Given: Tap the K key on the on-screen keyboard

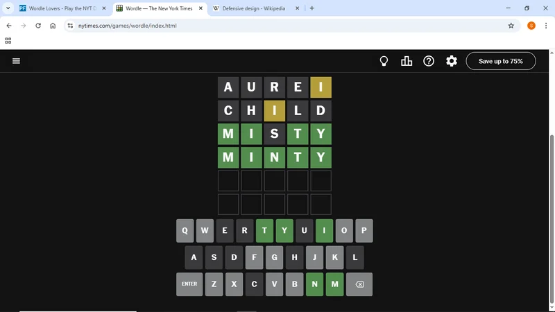Looking at the screenshot, I should 335,257.
